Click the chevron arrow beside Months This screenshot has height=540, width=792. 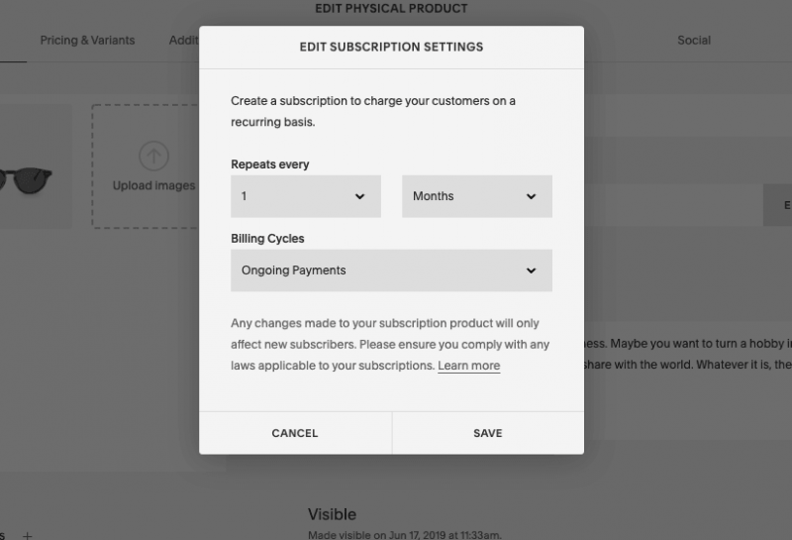(531, 196)
